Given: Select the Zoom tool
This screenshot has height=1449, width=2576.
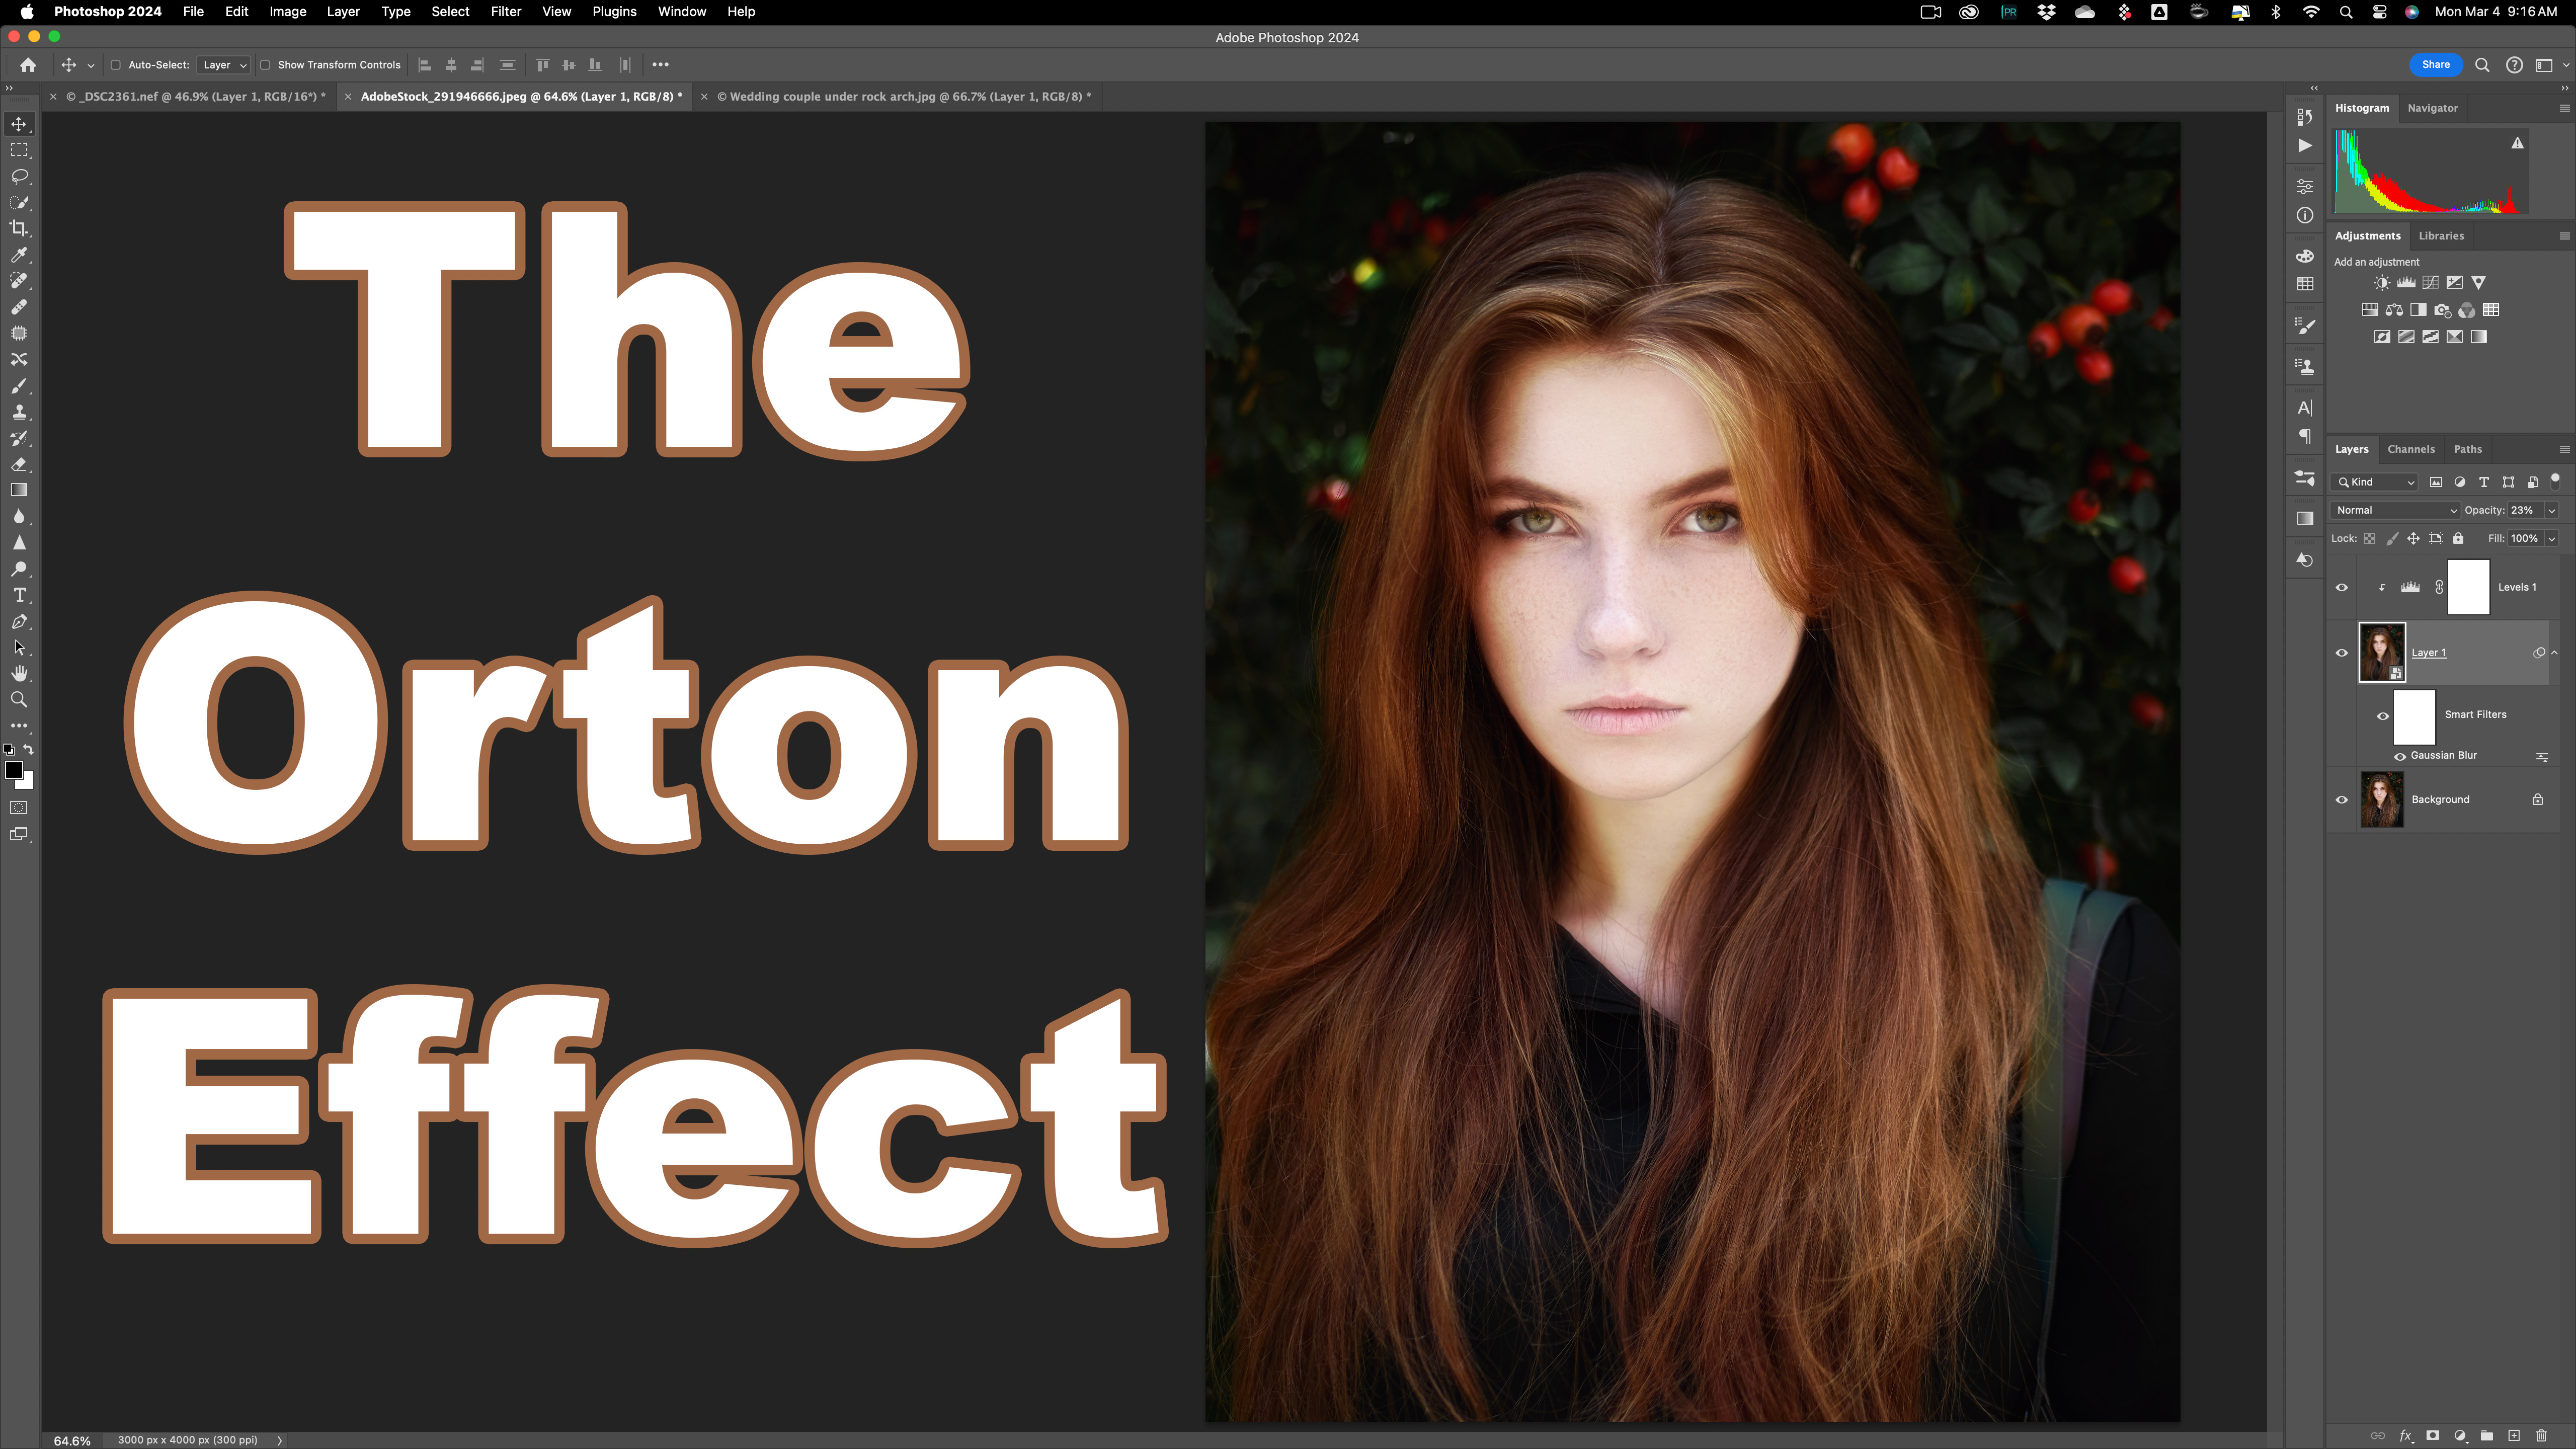Looking at the screenshot, I should pyautogui.click(x=19, y=700).
